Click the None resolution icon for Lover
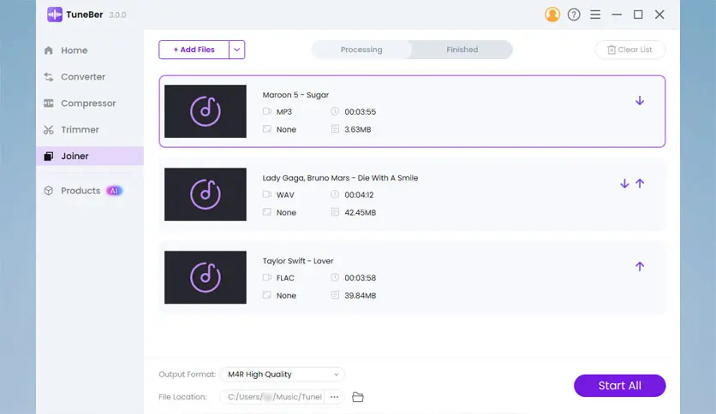Screen dimensions: 716x414 point(267,295)
